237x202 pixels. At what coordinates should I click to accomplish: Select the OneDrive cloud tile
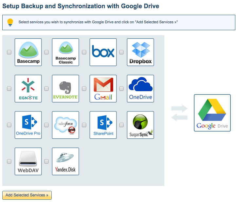(x=140, y=89)
